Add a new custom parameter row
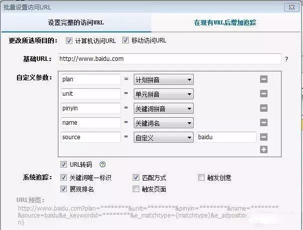This screenshot has height=230, width=303. (264, 149)
